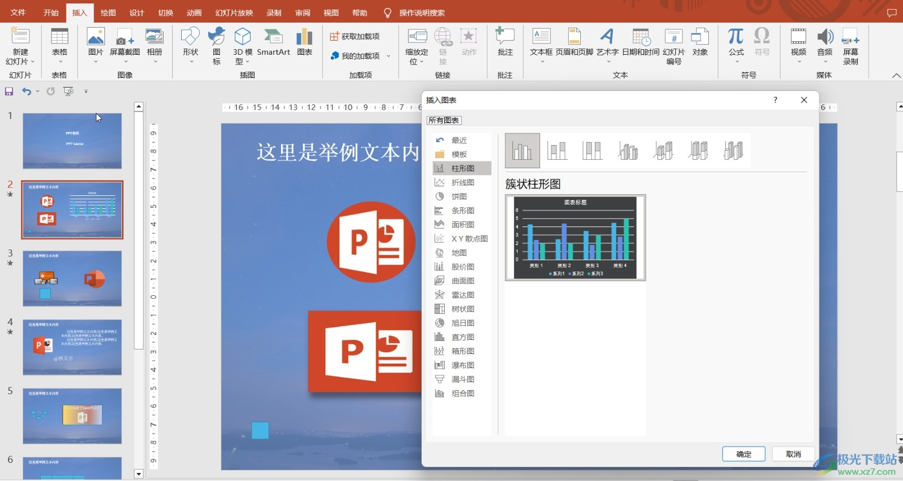The height and width of the screenshot is (481, 903).
Task: Switch to the Design ribbon tab
Action: (137, 12)
